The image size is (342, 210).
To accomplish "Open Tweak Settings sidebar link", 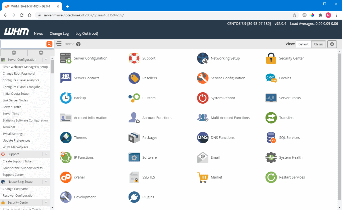I will (13, 134).
